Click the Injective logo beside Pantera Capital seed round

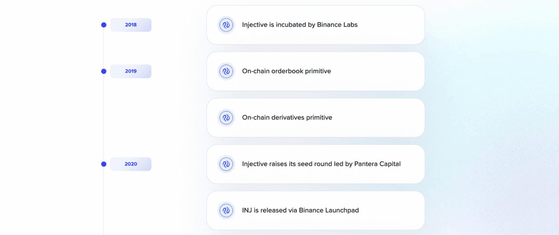click(226, 164)
